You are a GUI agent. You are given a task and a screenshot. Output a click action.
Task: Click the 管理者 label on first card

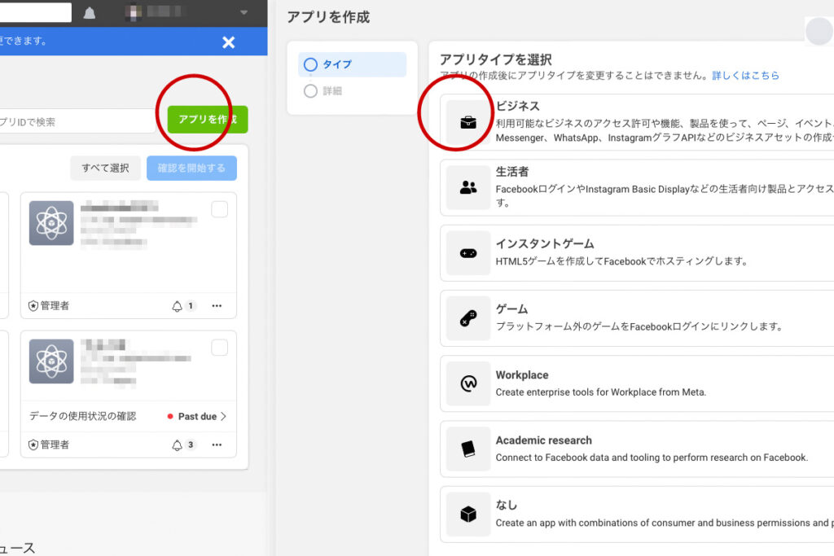(x=55, y=305)
